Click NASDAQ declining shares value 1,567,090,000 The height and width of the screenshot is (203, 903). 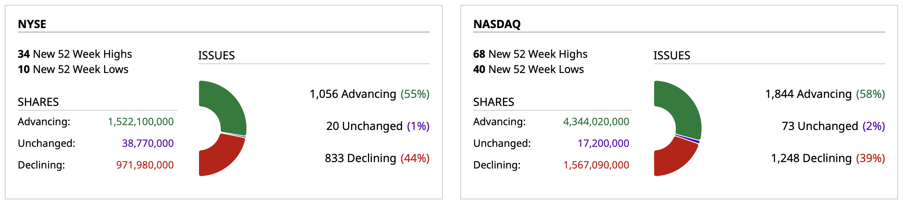point(596,165)
